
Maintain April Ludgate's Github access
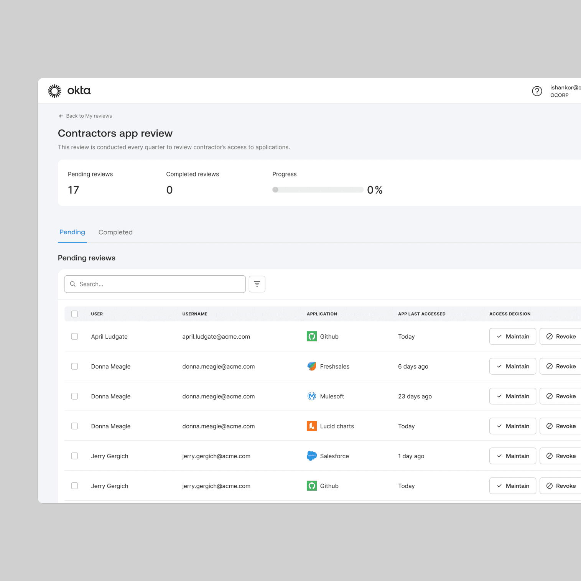point(512,336)
